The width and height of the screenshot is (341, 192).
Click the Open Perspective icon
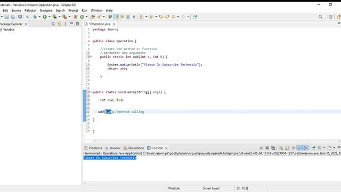pyautogui.click(x=330, y=17)
